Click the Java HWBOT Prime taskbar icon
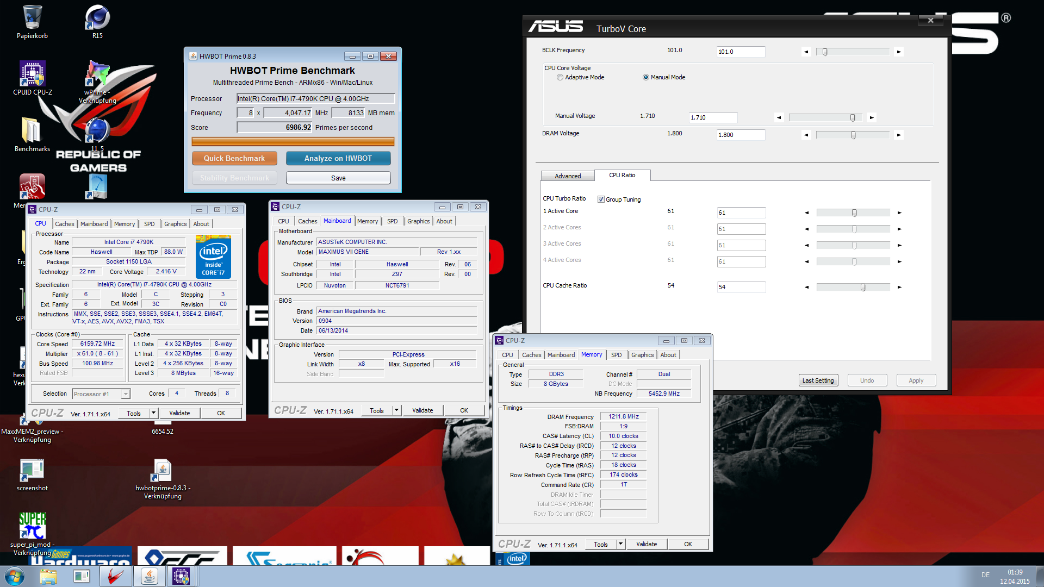1044x587 pixels. point(150,577)
